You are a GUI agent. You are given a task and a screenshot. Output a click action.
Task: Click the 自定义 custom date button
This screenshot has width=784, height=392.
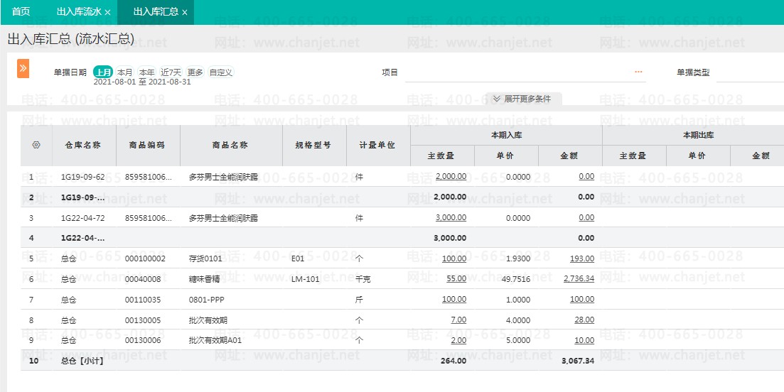click(220, 72)
